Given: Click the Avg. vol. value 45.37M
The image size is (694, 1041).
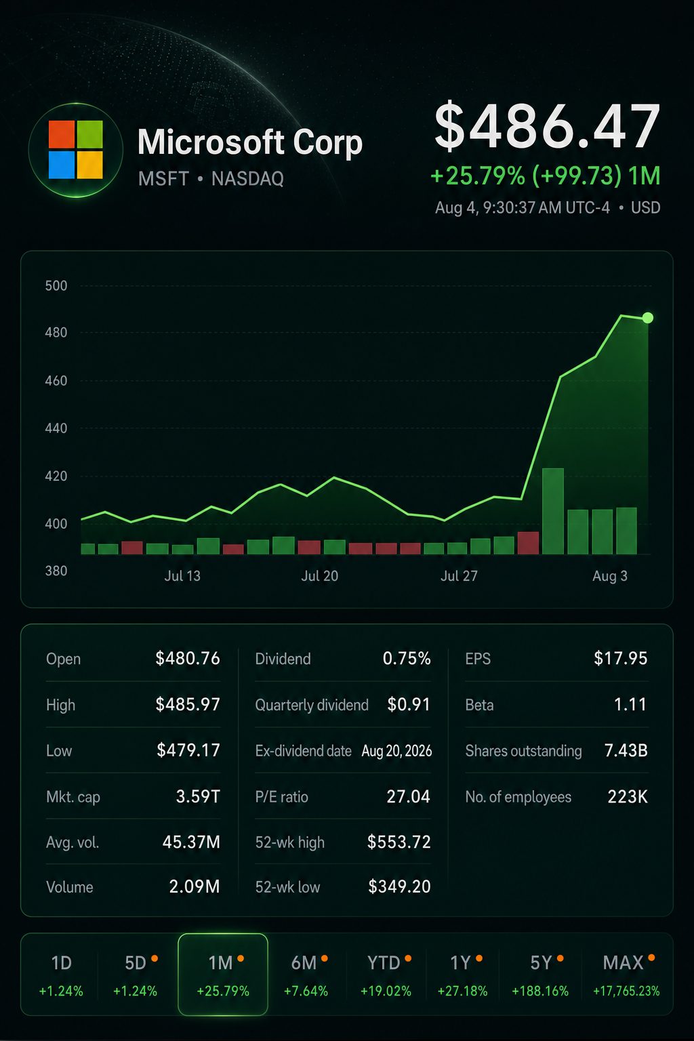Looking at the screenshot, I should click(x=191, y=842).
